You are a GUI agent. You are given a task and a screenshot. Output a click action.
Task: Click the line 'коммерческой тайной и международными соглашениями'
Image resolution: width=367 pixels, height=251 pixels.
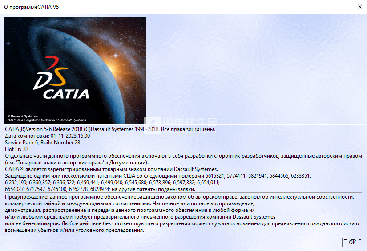129,203
